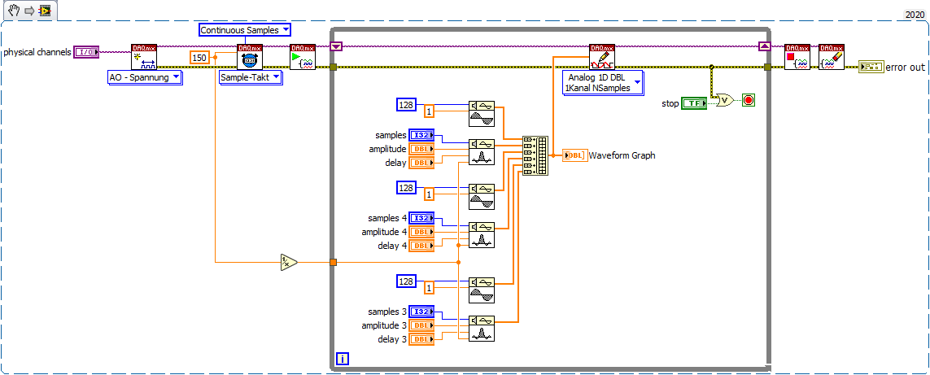Click the error tunnel on loop's right border
930x375 pixels.
point(767,68)
